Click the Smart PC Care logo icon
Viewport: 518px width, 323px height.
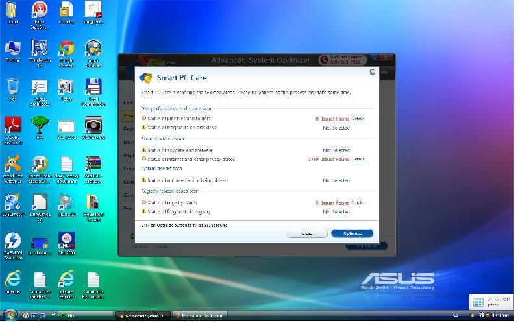tap(145, 78)
